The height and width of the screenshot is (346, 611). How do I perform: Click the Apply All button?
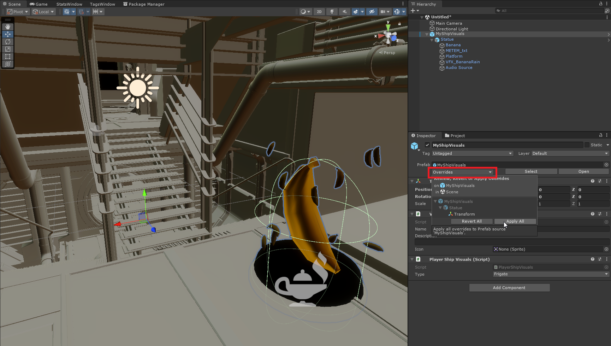(x=515, y=221)
